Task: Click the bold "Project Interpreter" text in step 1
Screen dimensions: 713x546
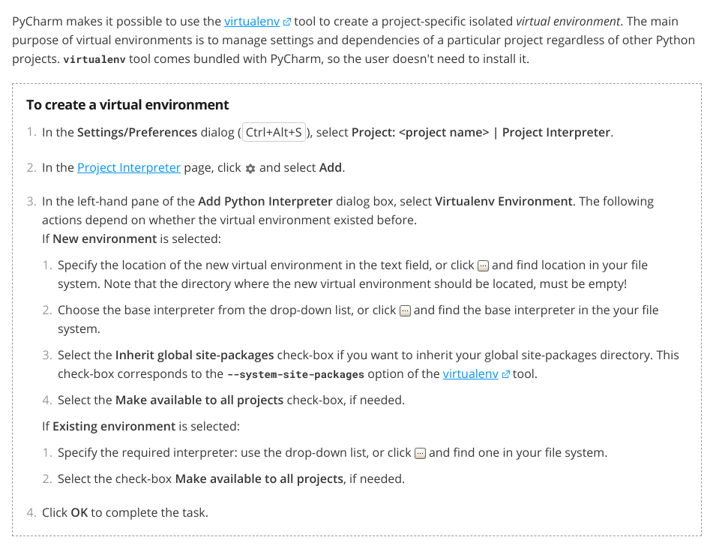Action: 556,133
